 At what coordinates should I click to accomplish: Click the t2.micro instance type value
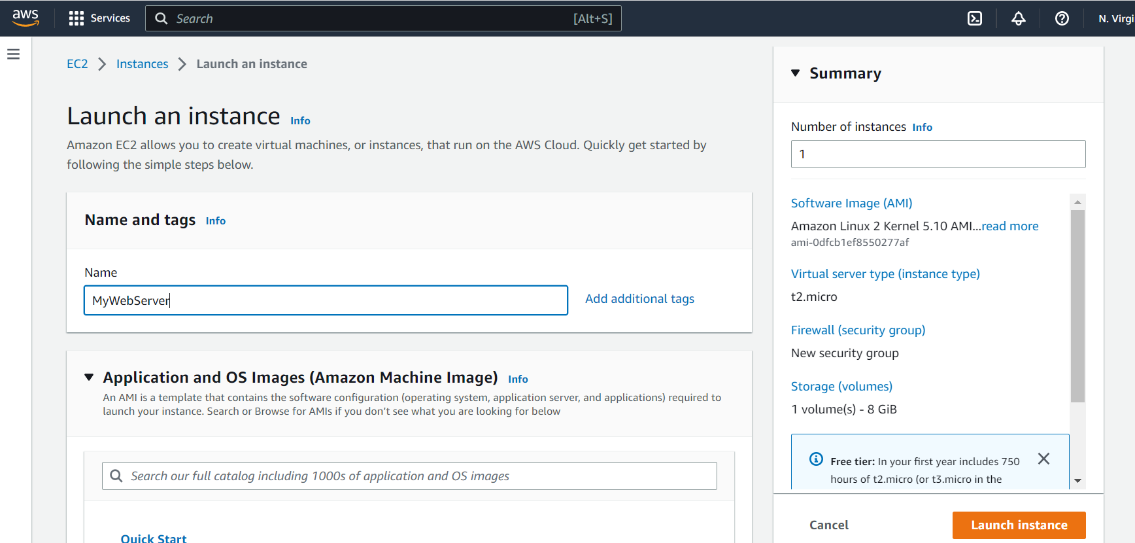coord(814,297)
